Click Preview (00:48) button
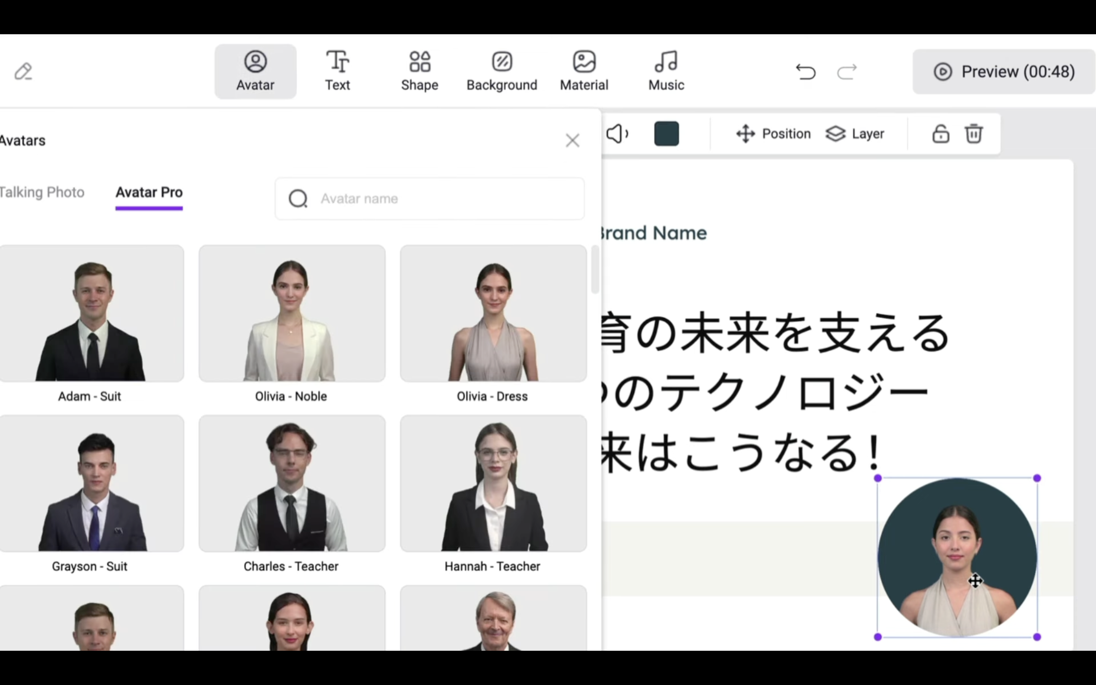1096x685 pixels. click(x=1004, y=72)
